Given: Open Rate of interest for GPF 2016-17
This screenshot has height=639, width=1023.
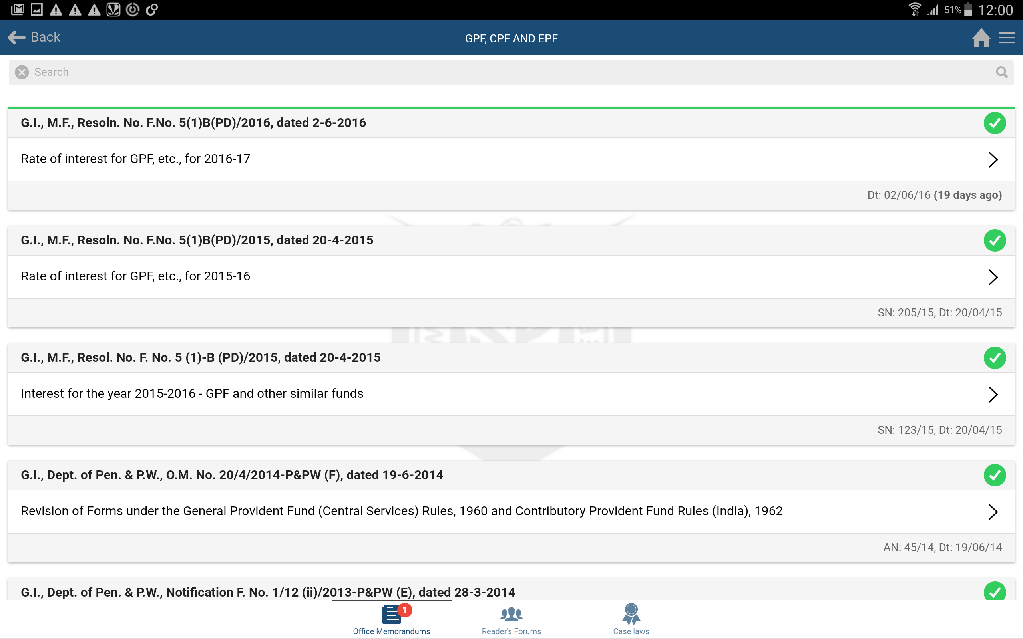Looking at the screenshot, I should [511, 159].
